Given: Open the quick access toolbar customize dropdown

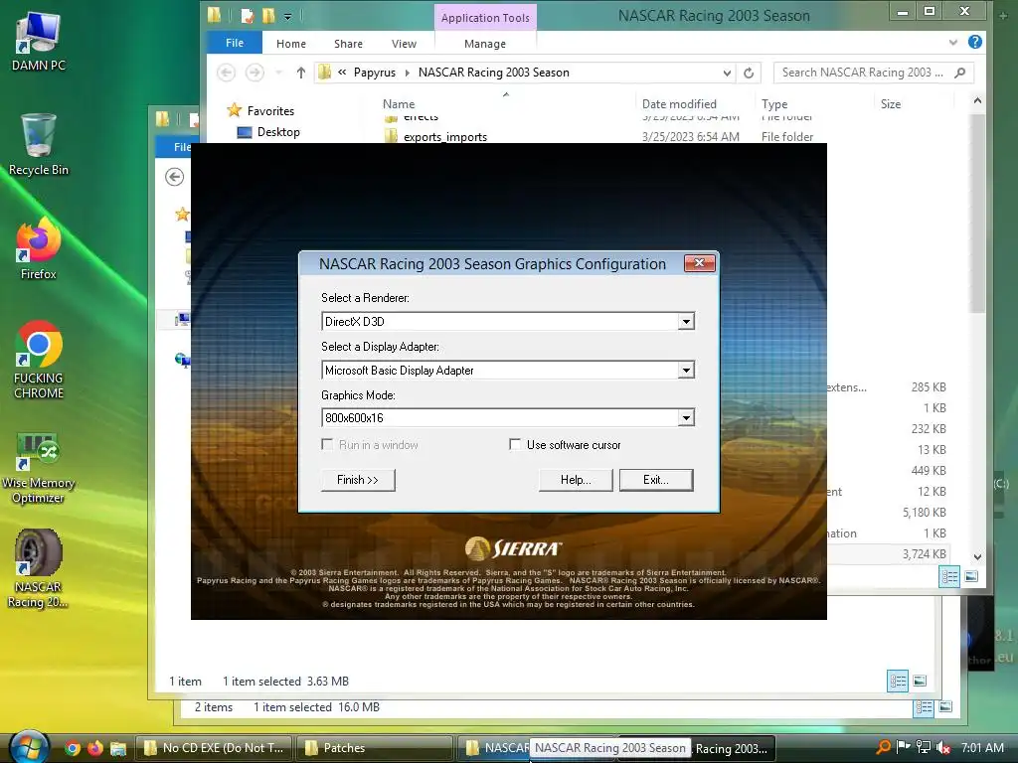Looking at the screenshot, I should [x=287, y=16].
